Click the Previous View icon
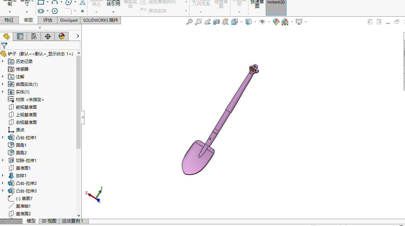This screenshot has width=405, height=226. 208,22
